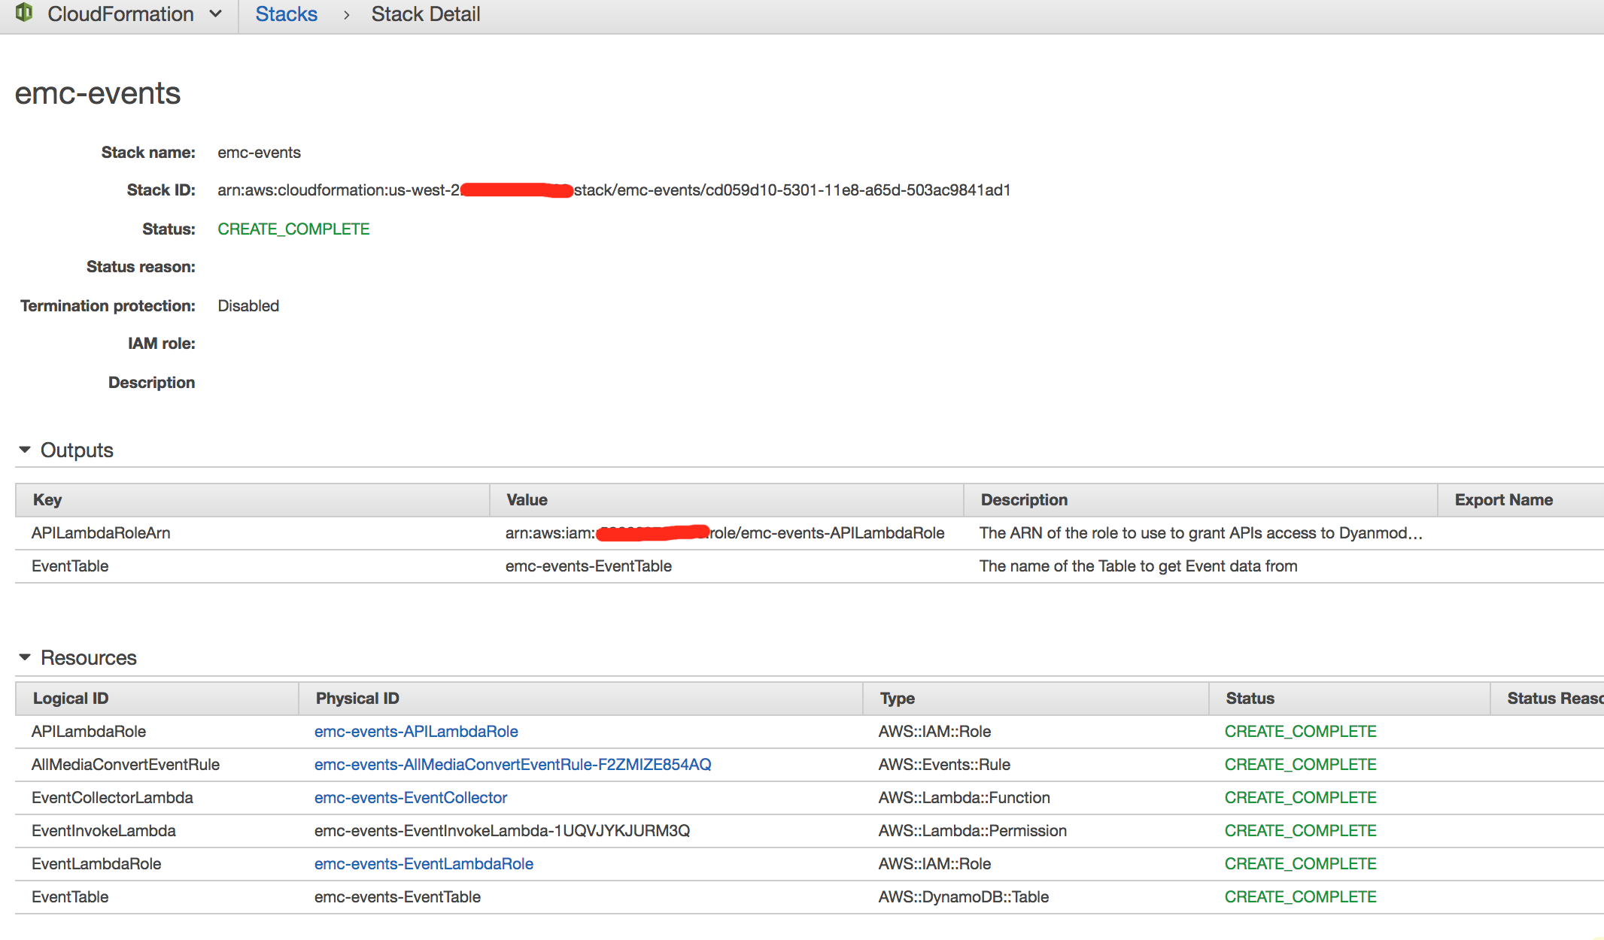Viewport: 1604px width, 940px height.
Task: Select the APILambdaRole logical ID row
Action: [x=89, y=732]
